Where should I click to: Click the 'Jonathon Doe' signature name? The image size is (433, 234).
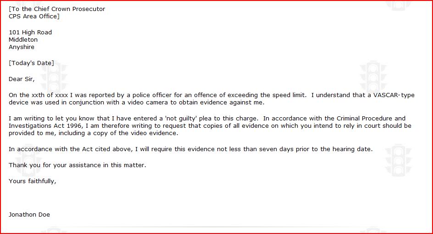[29, 215]
